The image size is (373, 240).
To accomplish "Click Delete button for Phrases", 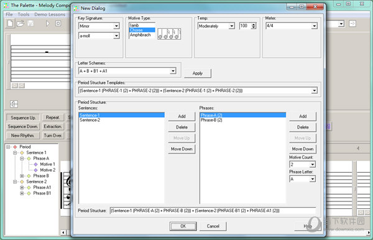I will (x=303, y=127).
